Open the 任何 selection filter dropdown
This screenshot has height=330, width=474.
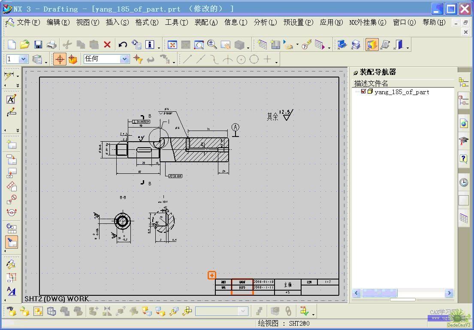click(124, 59)
